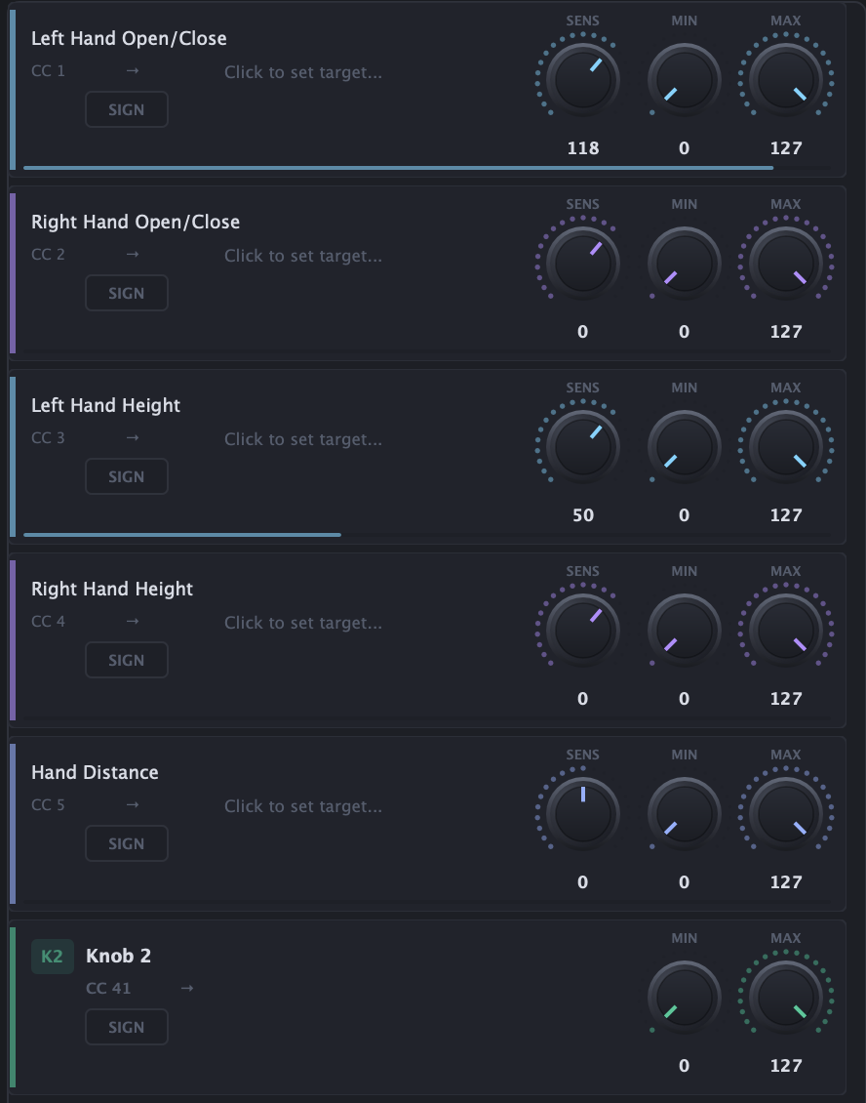
Task: Set target for Right Hand Open/Close
Action: point(303,256)
